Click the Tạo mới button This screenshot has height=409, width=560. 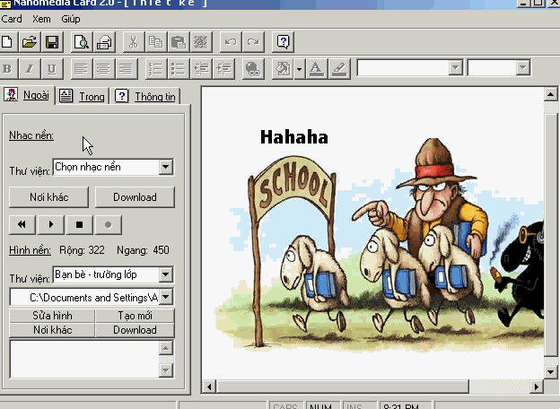(135, 316)
